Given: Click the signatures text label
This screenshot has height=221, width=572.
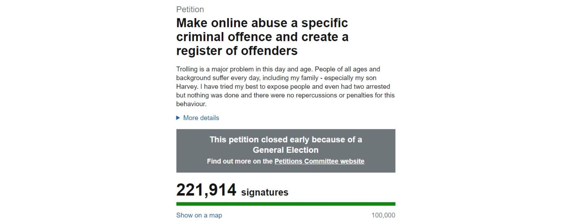Looking at the screenshot, I should coord(265,191).
